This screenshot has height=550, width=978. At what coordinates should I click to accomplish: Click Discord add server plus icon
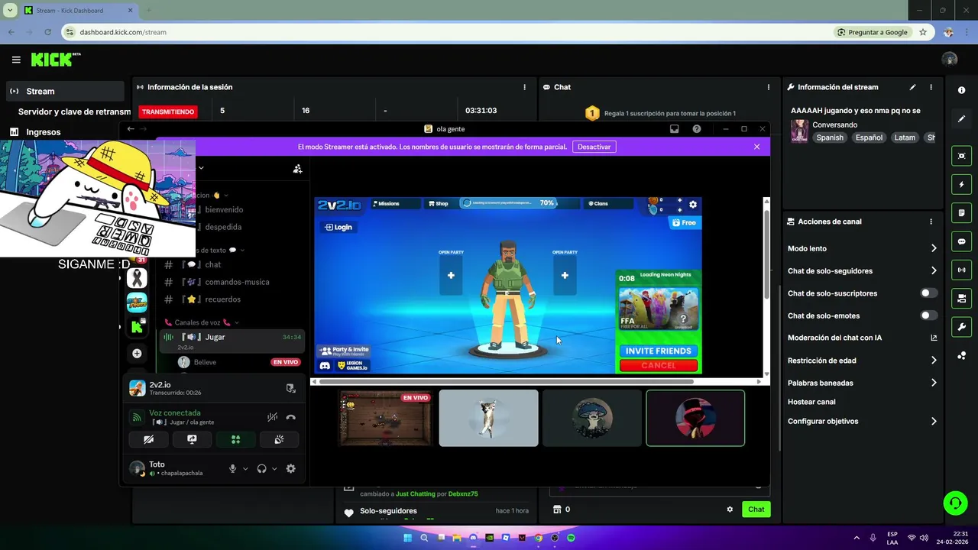tap(137, 354)
